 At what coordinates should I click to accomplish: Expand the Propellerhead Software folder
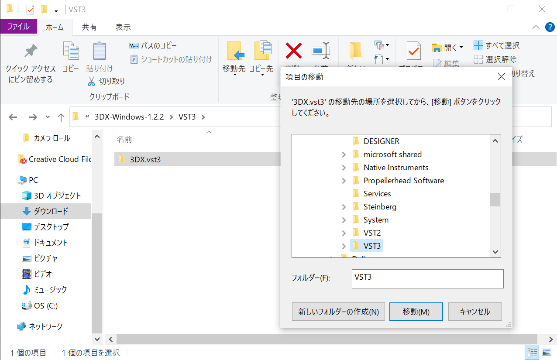(344, 181)
